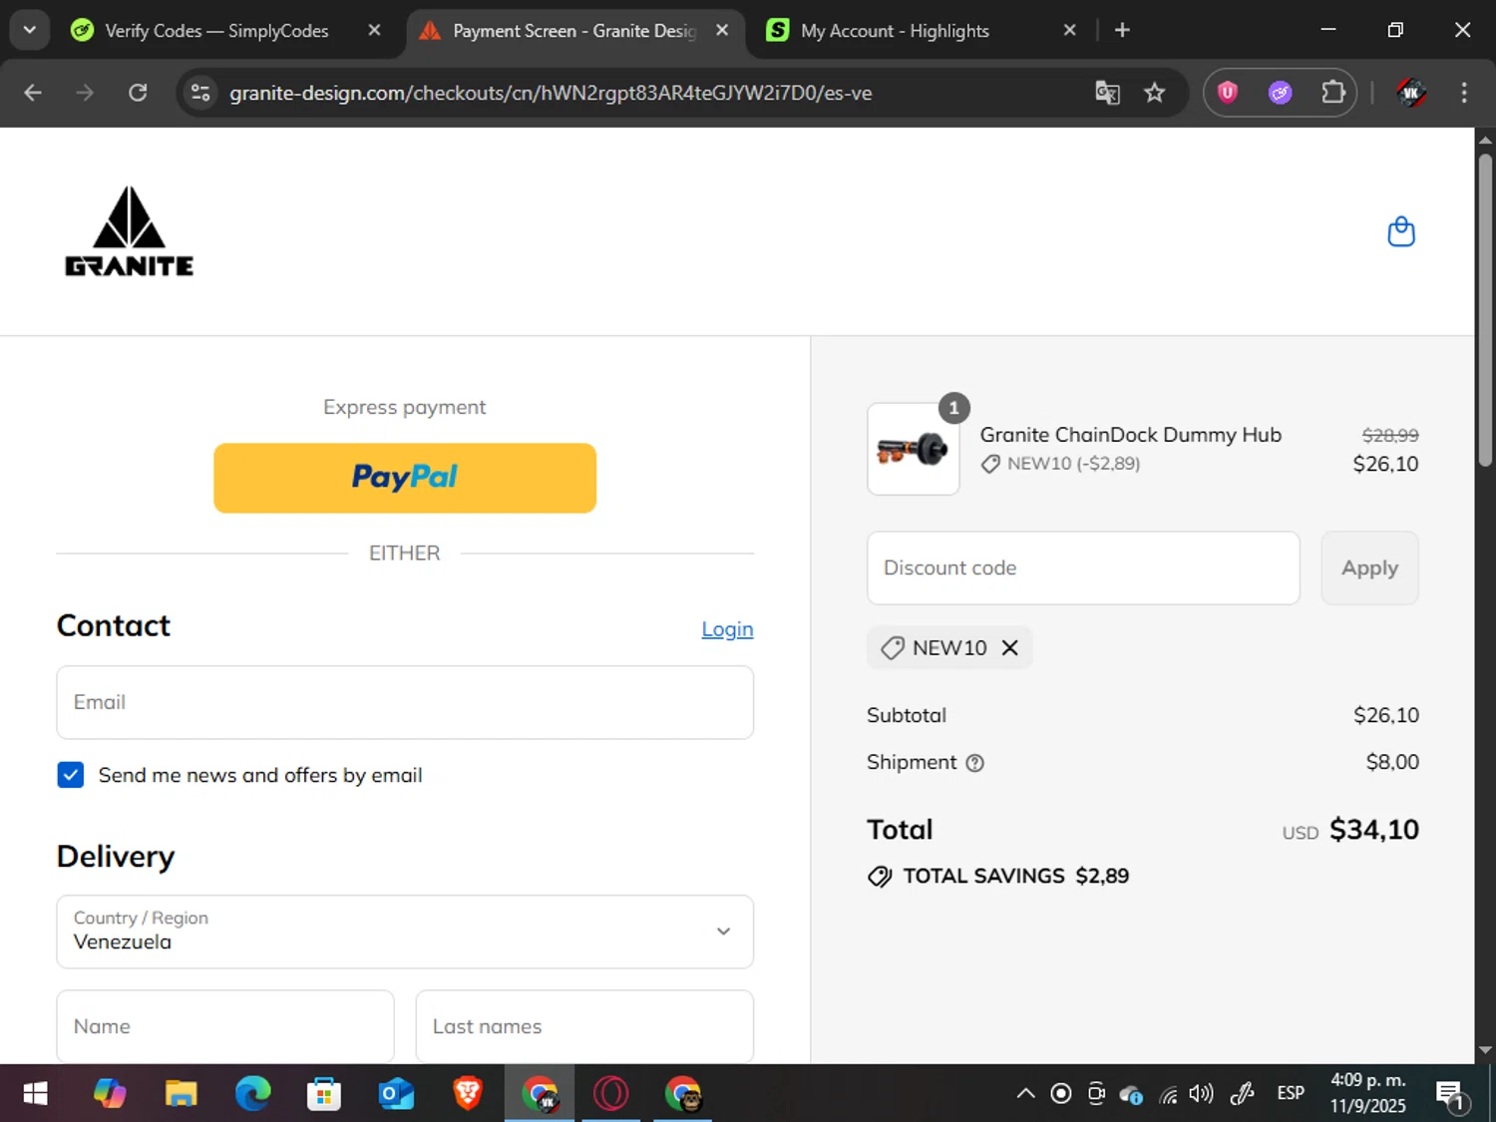The image size is (1496, 1122).
Task: Focus the Last names input field
Action: pyautogui.click(x=584, y=1026)
